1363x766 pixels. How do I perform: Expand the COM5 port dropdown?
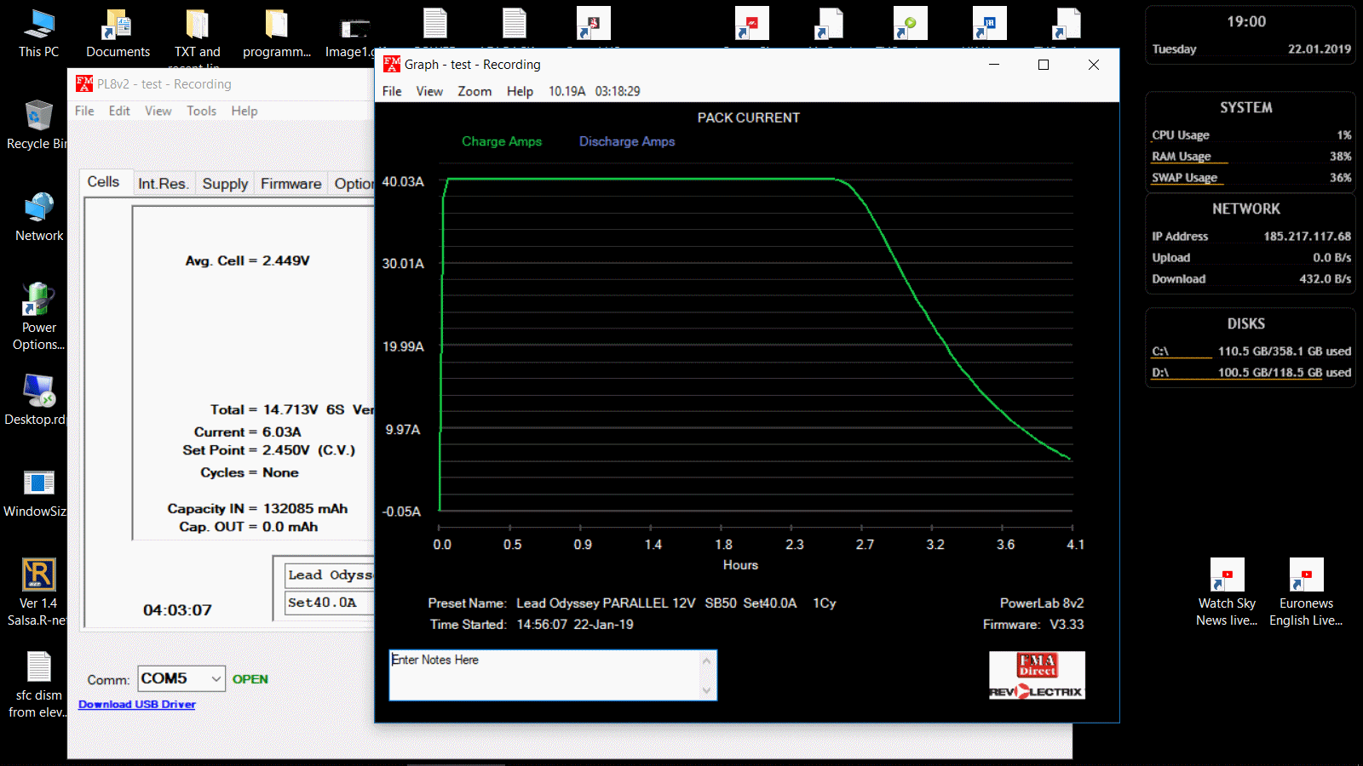pos(216,678)
